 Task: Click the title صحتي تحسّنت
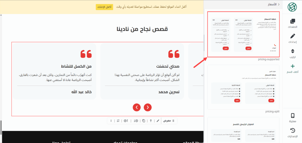pos(168,66)
